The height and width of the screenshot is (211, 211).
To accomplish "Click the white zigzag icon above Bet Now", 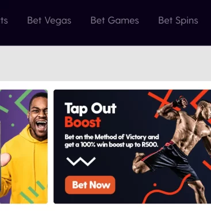I will [x=81, y=161].
